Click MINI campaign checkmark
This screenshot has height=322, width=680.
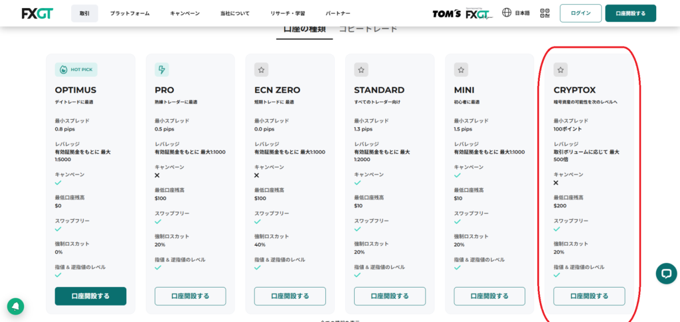point(457,176)
